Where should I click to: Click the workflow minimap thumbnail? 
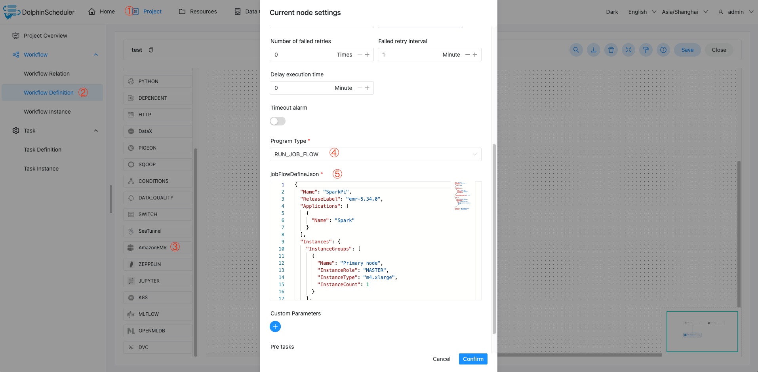click(x=702, y=332)
